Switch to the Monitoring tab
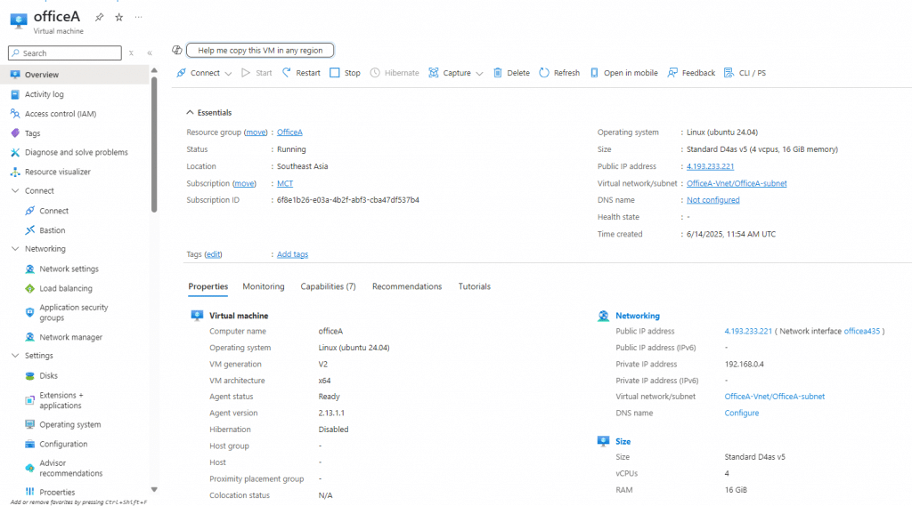This screenshot has width=912, height=506. 263,286
